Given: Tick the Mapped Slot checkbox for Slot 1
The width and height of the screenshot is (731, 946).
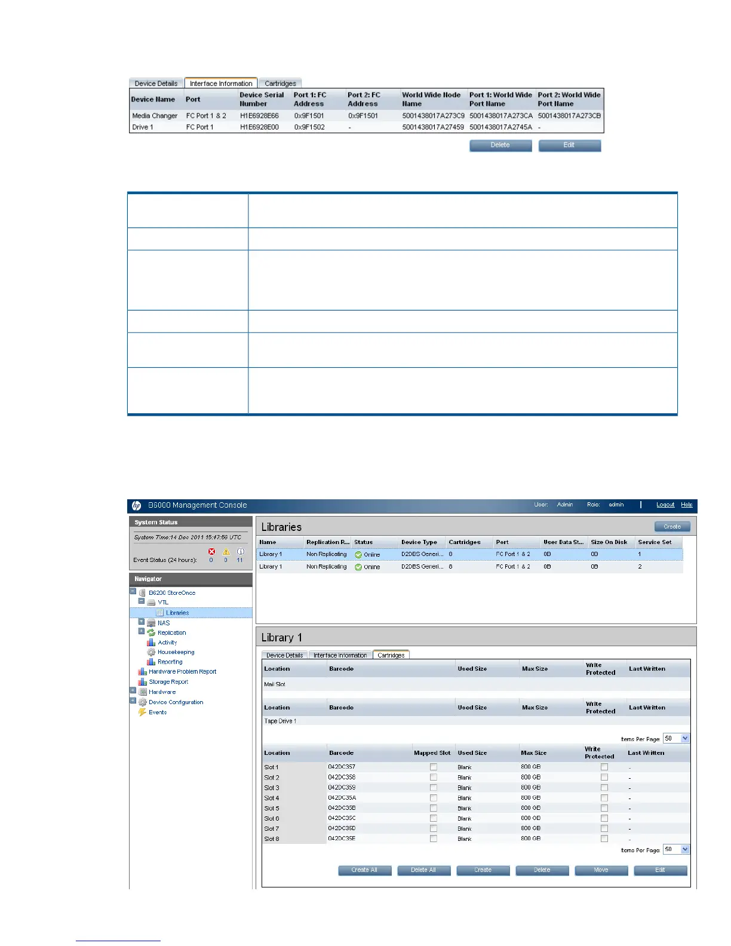Looking at the screenshot, I should coord(434,767).
